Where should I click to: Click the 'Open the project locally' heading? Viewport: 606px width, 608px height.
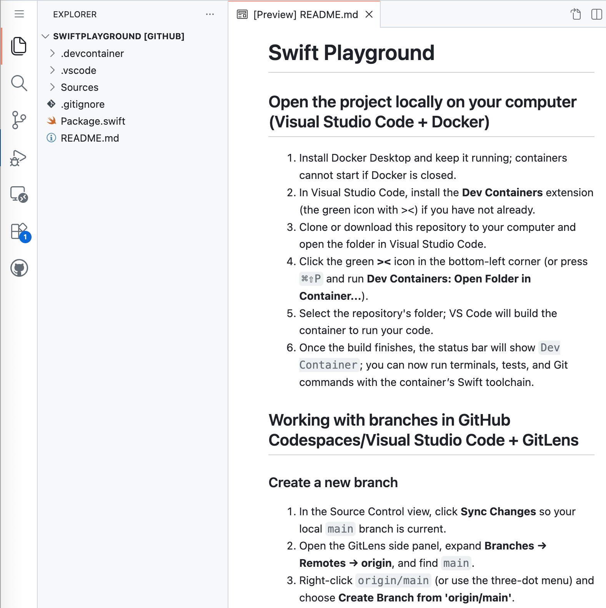click(422, 112)
